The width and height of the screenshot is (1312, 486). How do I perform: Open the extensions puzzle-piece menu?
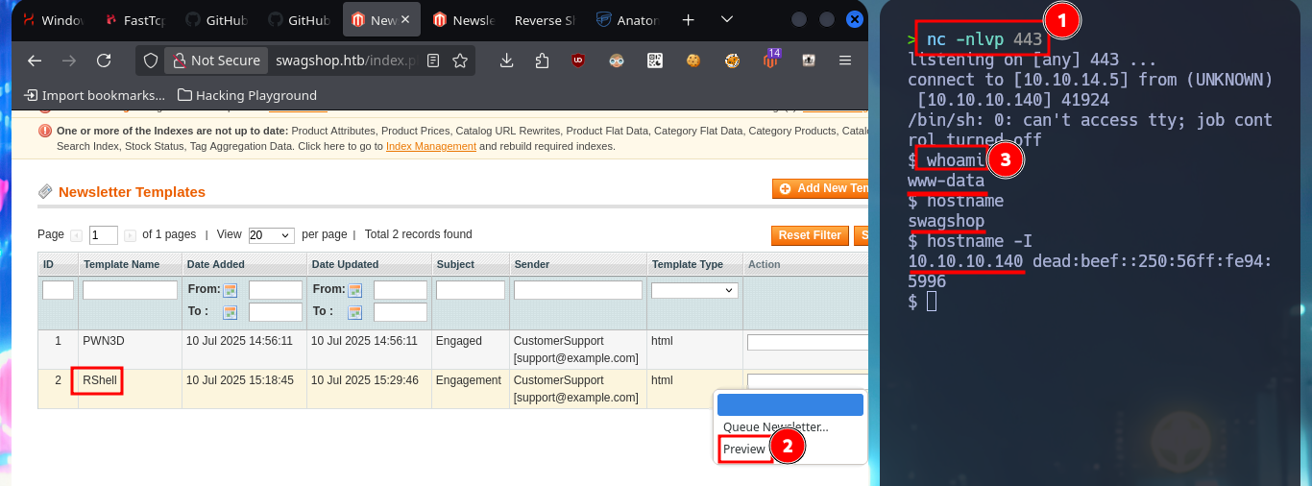543,61
